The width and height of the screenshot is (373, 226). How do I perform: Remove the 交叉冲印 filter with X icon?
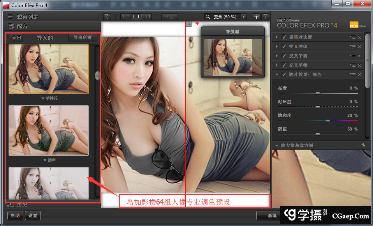359,46
